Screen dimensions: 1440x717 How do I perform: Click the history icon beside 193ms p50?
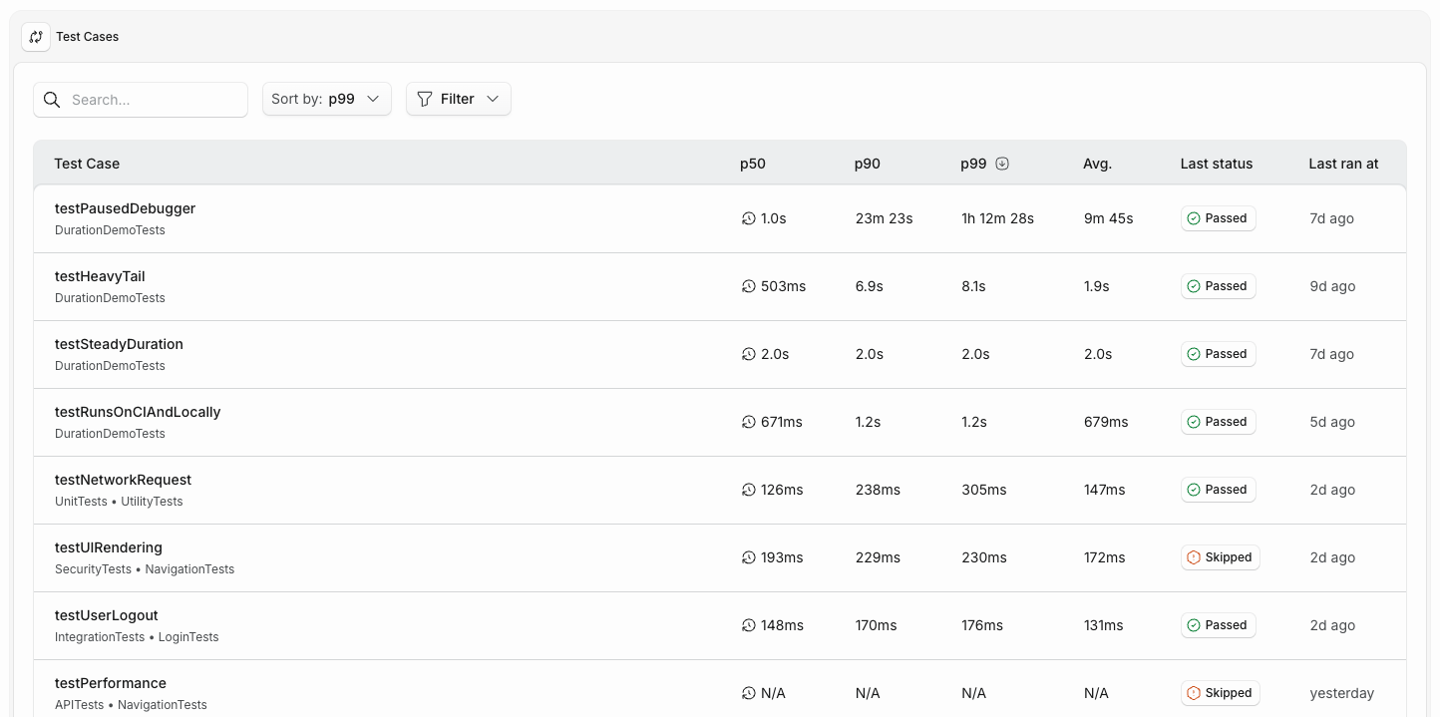tap(749, 557)
